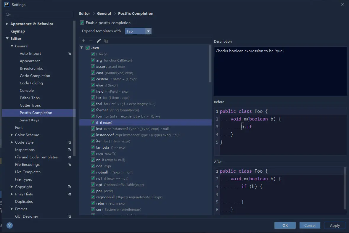Click the Apply button
Screen dimensions: 349x233
tap(335, 225)
